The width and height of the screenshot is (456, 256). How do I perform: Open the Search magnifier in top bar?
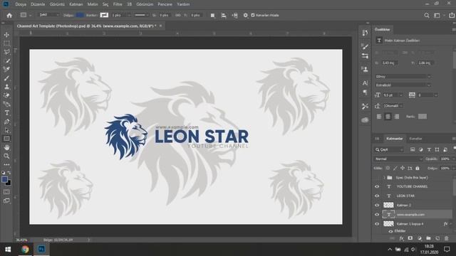point(426,16)
